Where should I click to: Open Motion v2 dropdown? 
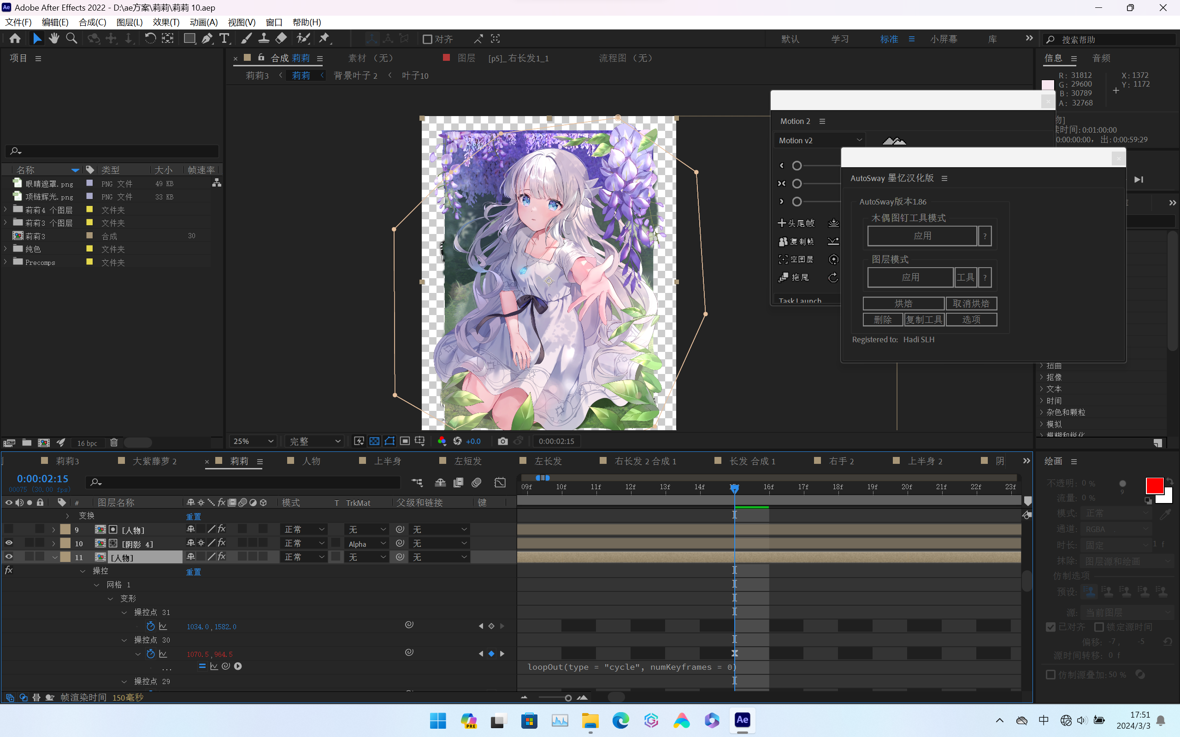(x=819, y=140)
